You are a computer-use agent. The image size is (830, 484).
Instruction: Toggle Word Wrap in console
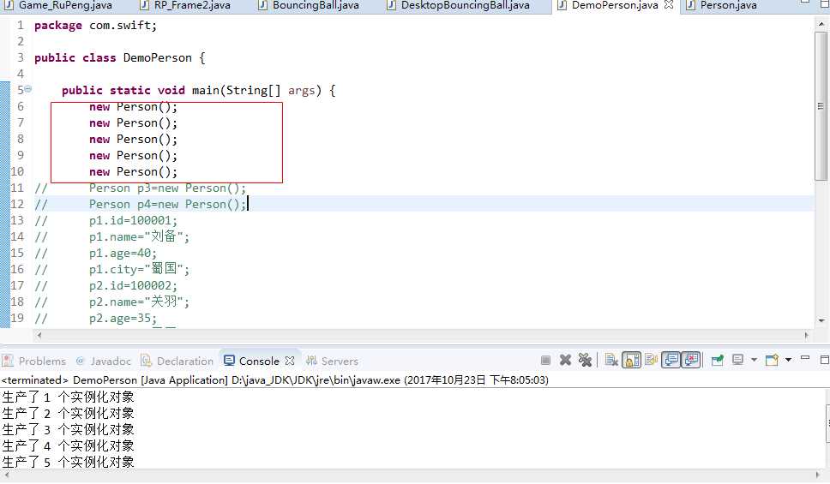tap(651, 361)
